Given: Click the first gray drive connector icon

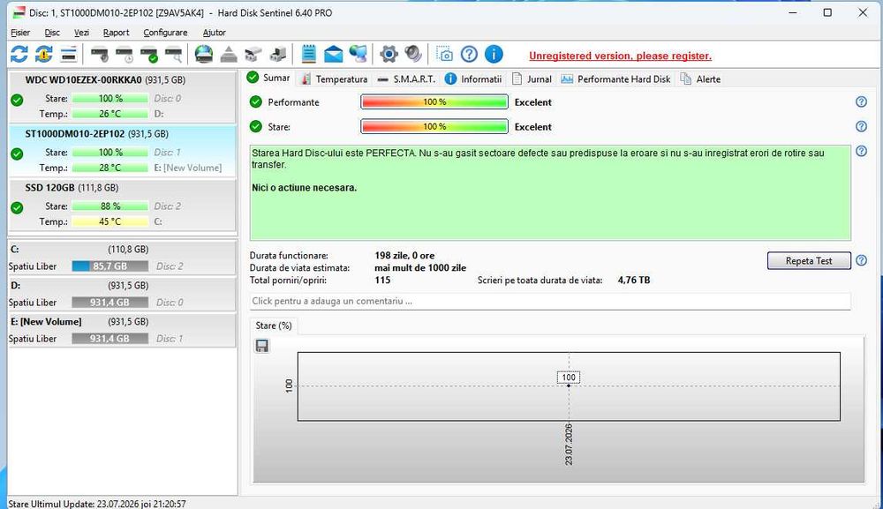Looking at the screenshot, I should tap(253, 55).
